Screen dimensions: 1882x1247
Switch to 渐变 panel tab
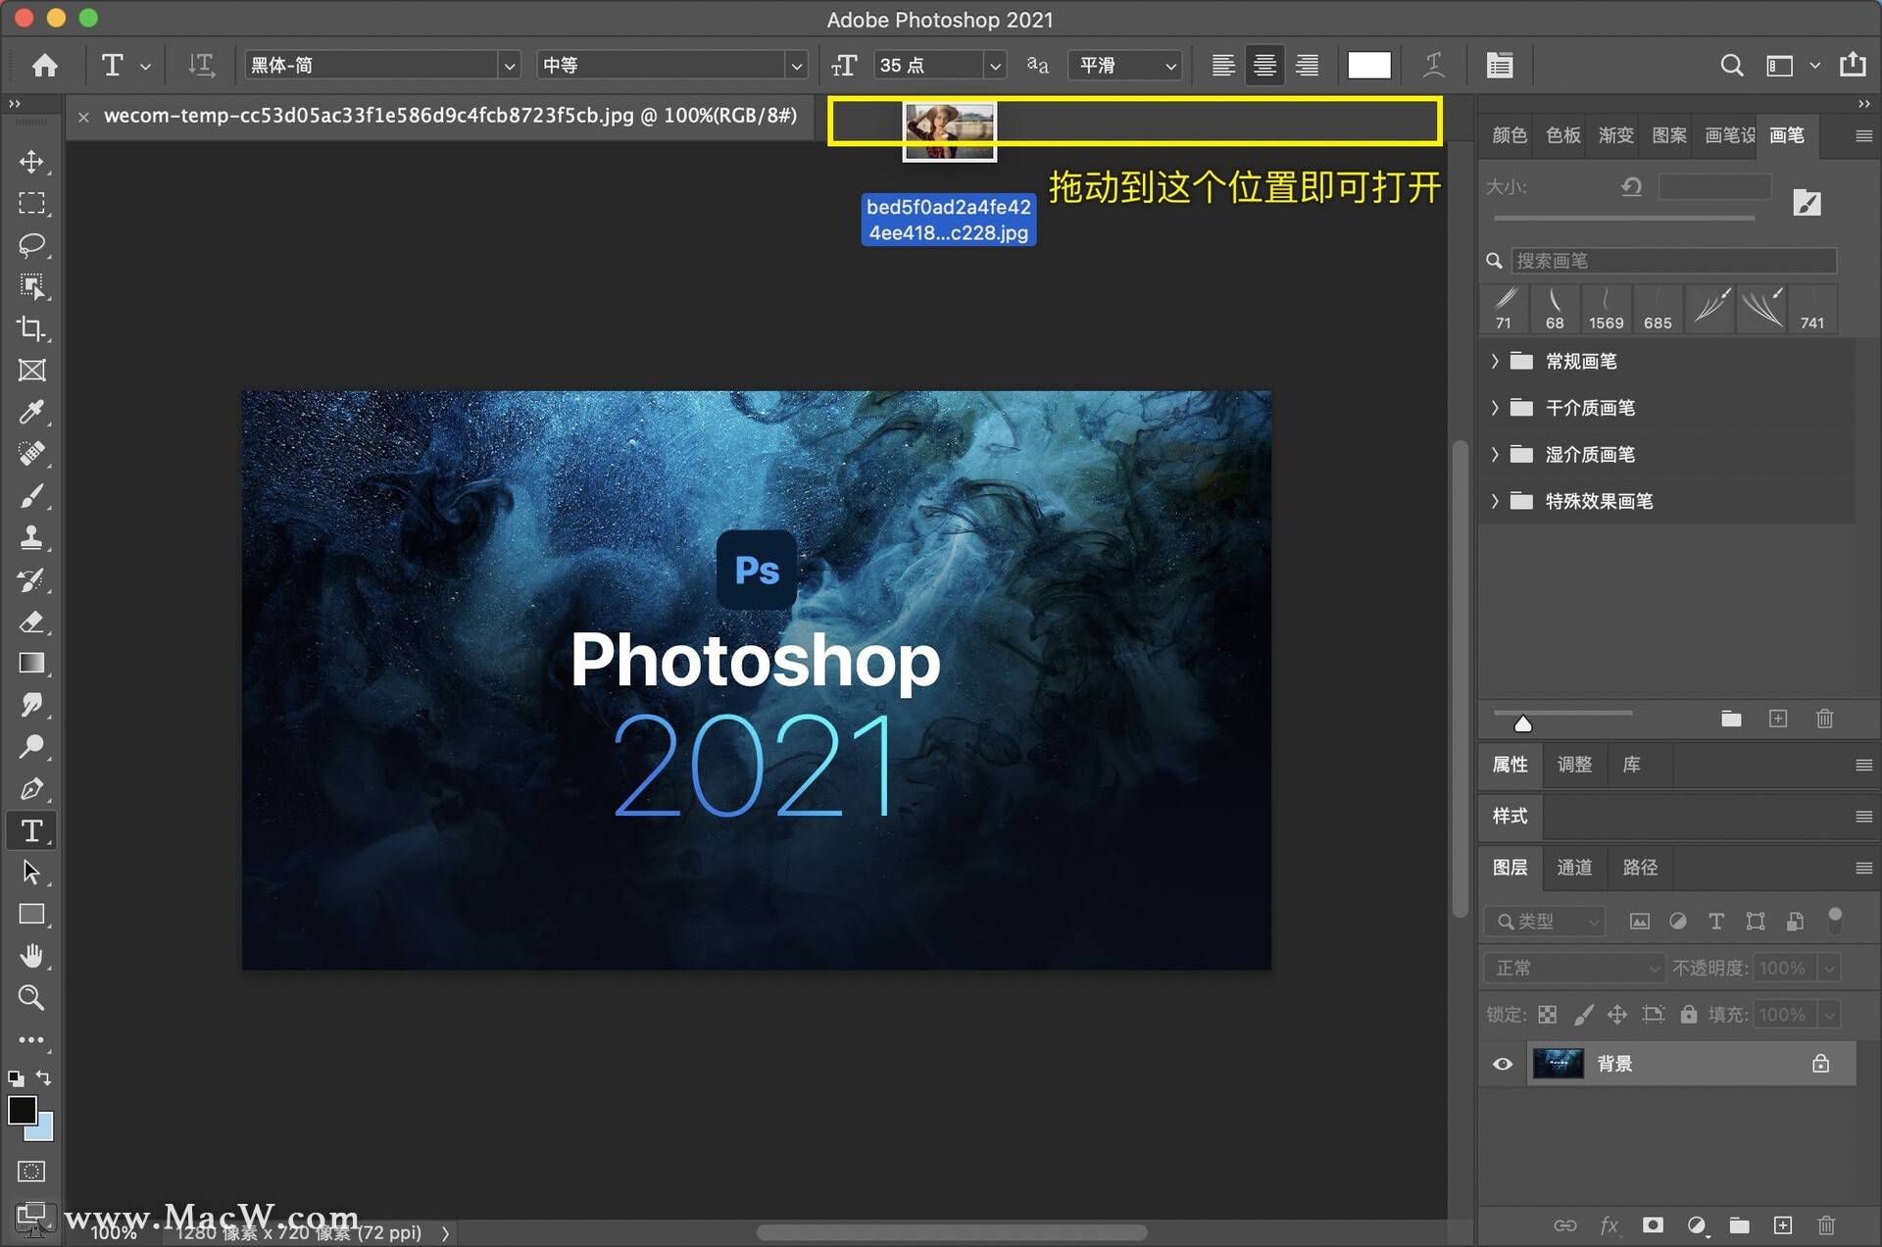[1615, 135]
